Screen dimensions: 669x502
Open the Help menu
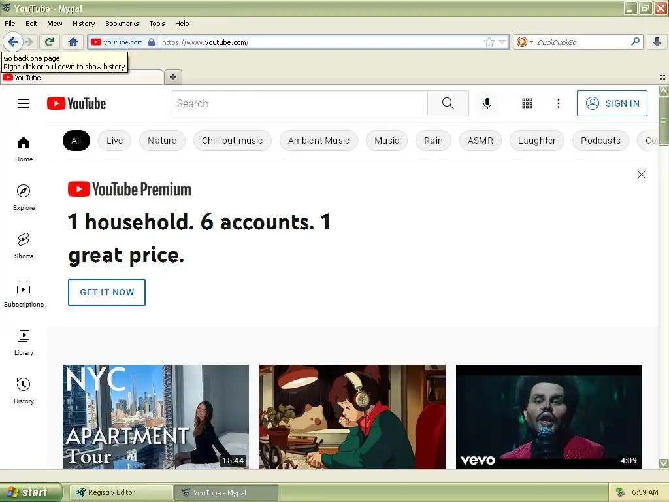pyautogui.click(x=182, y=24)
